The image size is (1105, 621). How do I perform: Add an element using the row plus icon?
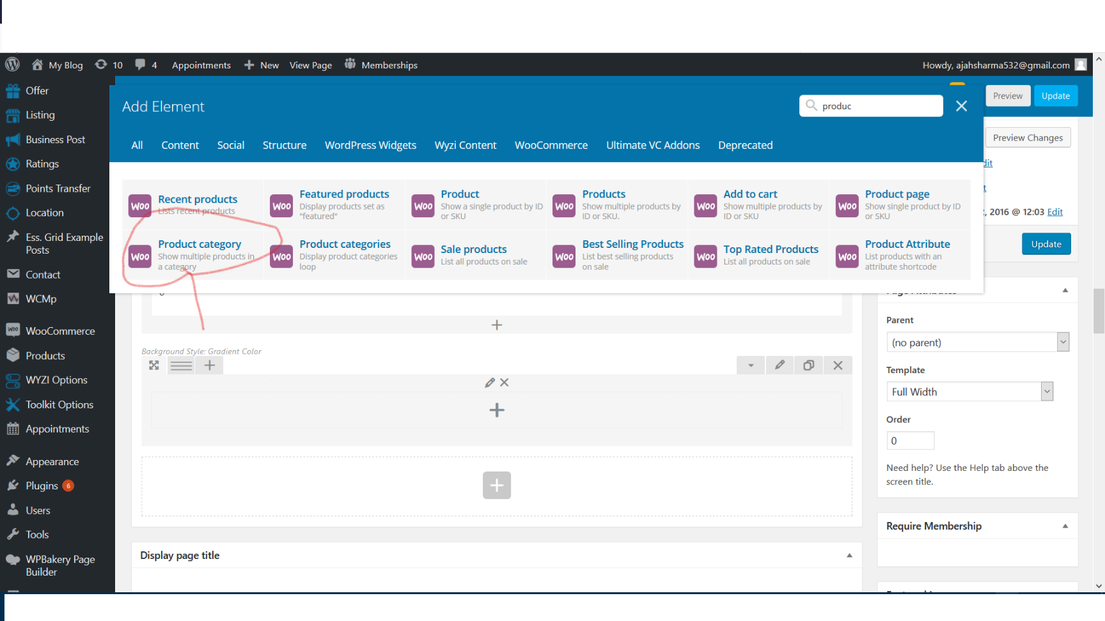(x=209, y=365)
